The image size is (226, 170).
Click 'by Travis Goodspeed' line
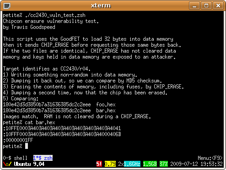point(29,27)
